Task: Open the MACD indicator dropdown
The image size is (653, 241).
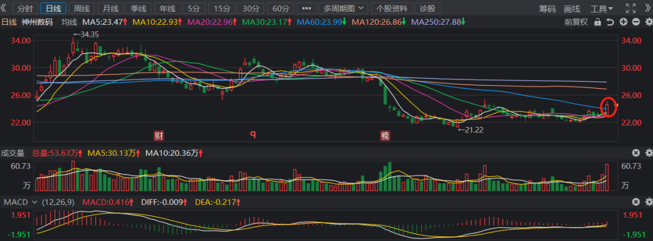Action: (20, 202)
